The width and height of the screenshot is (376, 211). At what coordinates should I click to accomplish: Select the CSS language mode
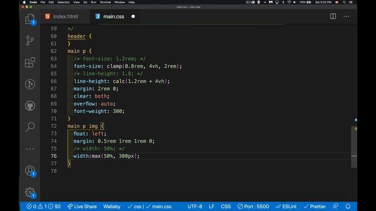pyautogui.click(x=226, y=206)
